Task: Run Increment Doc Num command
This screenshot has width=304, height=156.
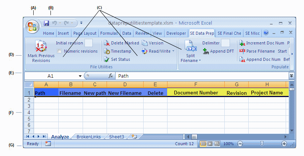Action: coord(261,43)
